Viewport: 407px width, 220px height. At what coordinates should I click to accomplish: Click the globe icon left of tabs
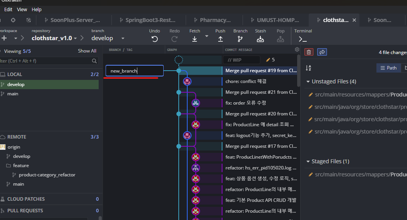(29, 20)
